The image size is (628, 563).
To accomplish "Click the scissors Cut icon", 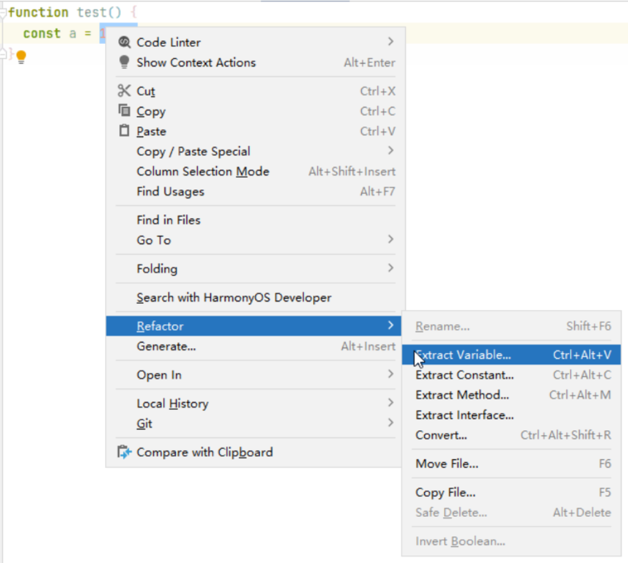I will pyautogui.click(x=124, y=91).
